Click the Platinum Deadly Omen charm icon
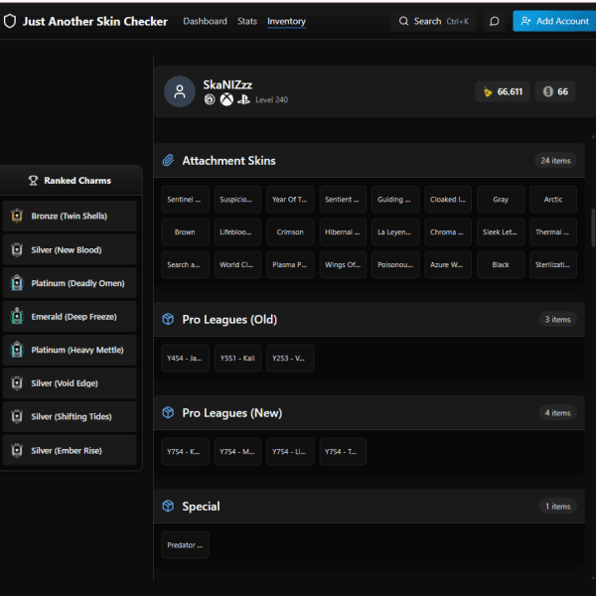The width and height of the screenshot is (596, 596). tap(17, 283)
